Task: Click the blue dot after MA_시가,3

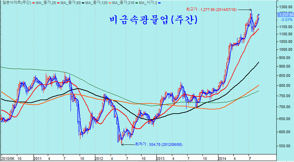Action: click(x=159, y=3)
